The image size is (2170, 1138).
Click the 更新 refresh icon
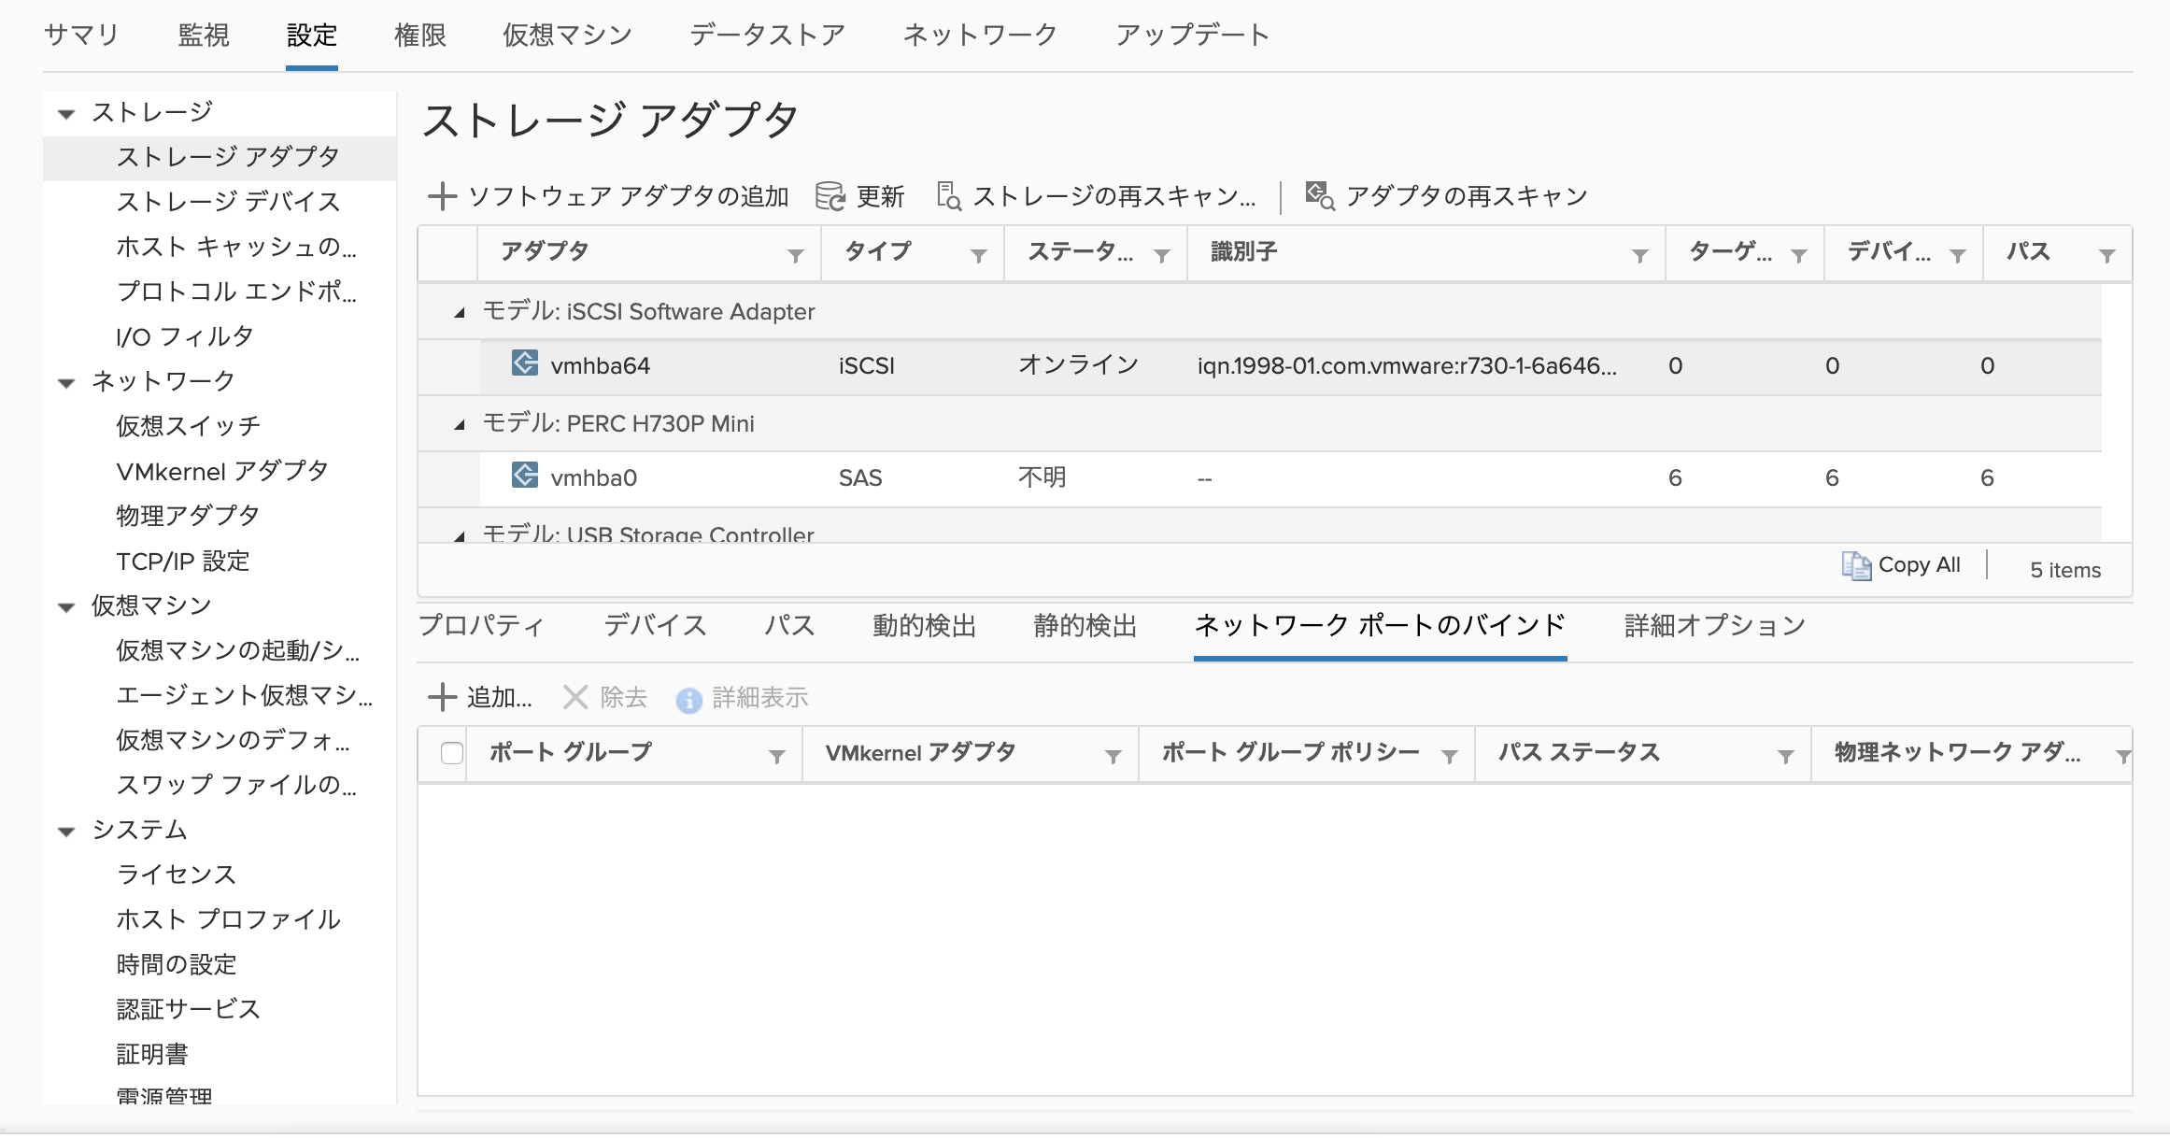[x=830, y=196]
